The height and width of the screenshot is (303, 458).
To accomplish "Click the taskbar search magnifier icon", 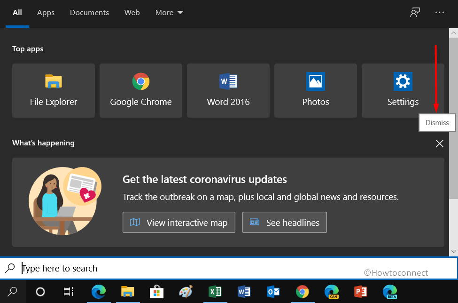I will click(x=12, y=292).
